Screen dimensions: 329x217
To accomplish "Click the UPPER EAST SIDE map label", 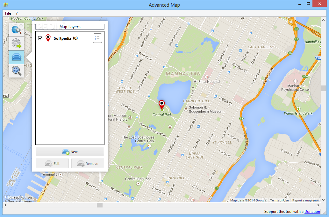I will click(195, 155).
